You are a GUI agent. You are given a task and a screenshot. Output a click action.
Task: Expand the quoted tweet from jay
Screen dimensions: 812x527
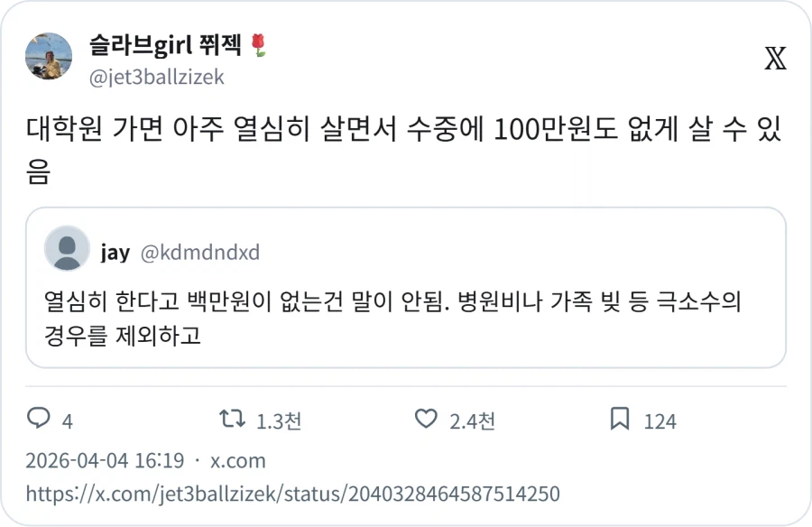[x=406, y=293]
